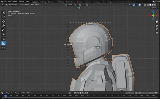The image size is (160, 99).
Task: Toggle proportional editing
Action: [x=87, y=5]
